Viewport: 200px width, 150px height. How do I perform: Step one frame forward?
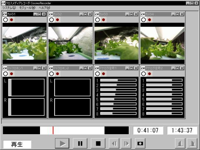pos(126,143)
